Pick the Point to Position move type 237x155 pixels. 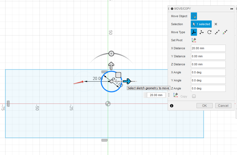225,32
